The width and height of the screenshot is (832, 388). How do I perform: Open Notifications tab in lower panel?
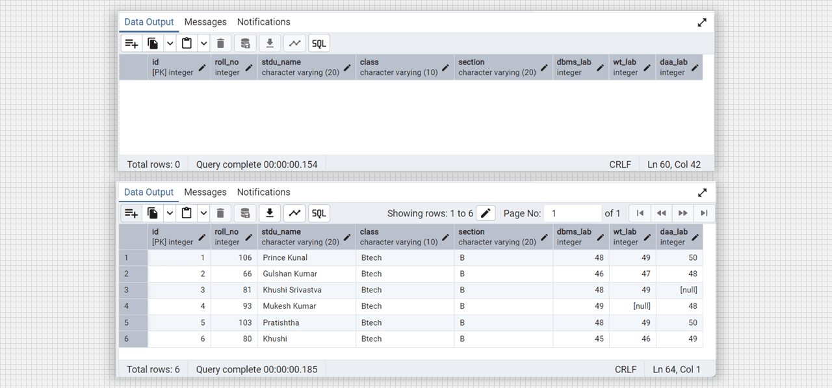coord(263,192)
